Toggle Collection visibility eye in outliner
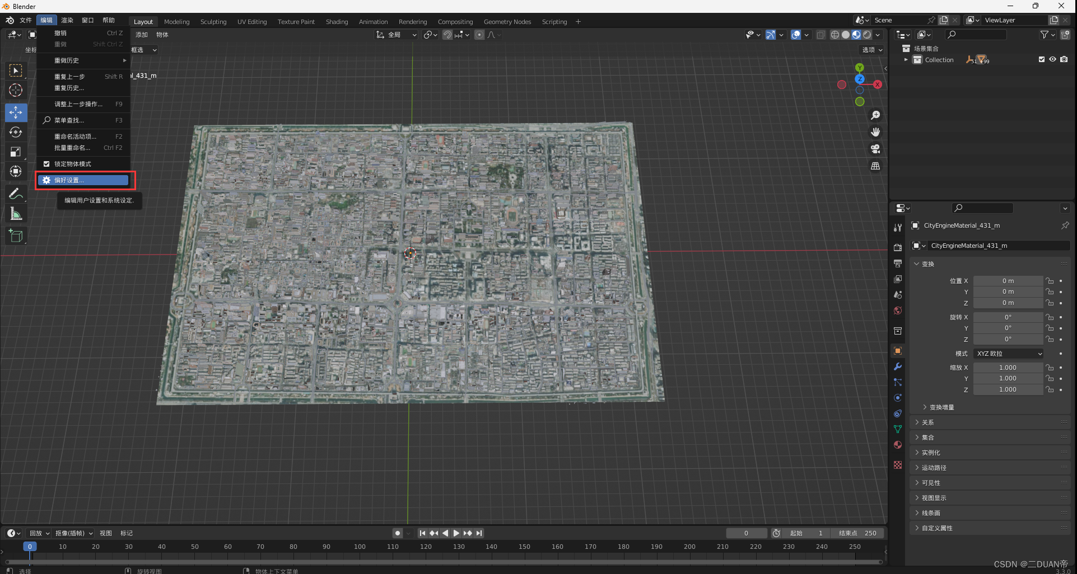The image size is (1077, 574). [1053, 59]
